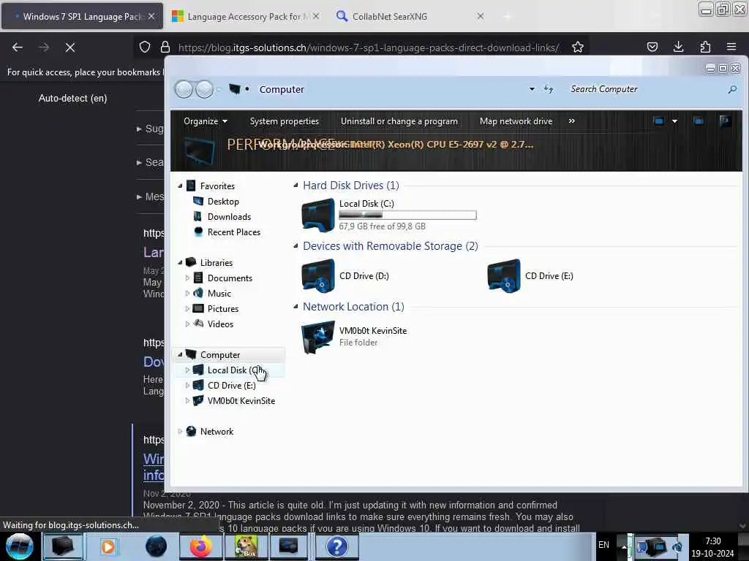Click Computer in the address breadcrumb

[282, 89]
